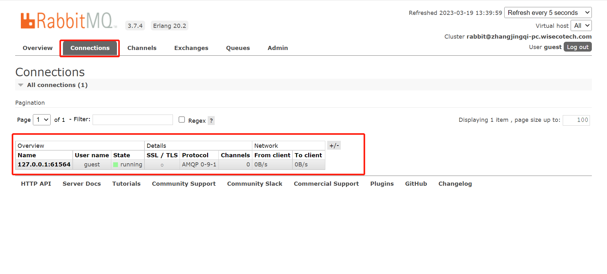Open the GitHub link

tap(416, 184)
